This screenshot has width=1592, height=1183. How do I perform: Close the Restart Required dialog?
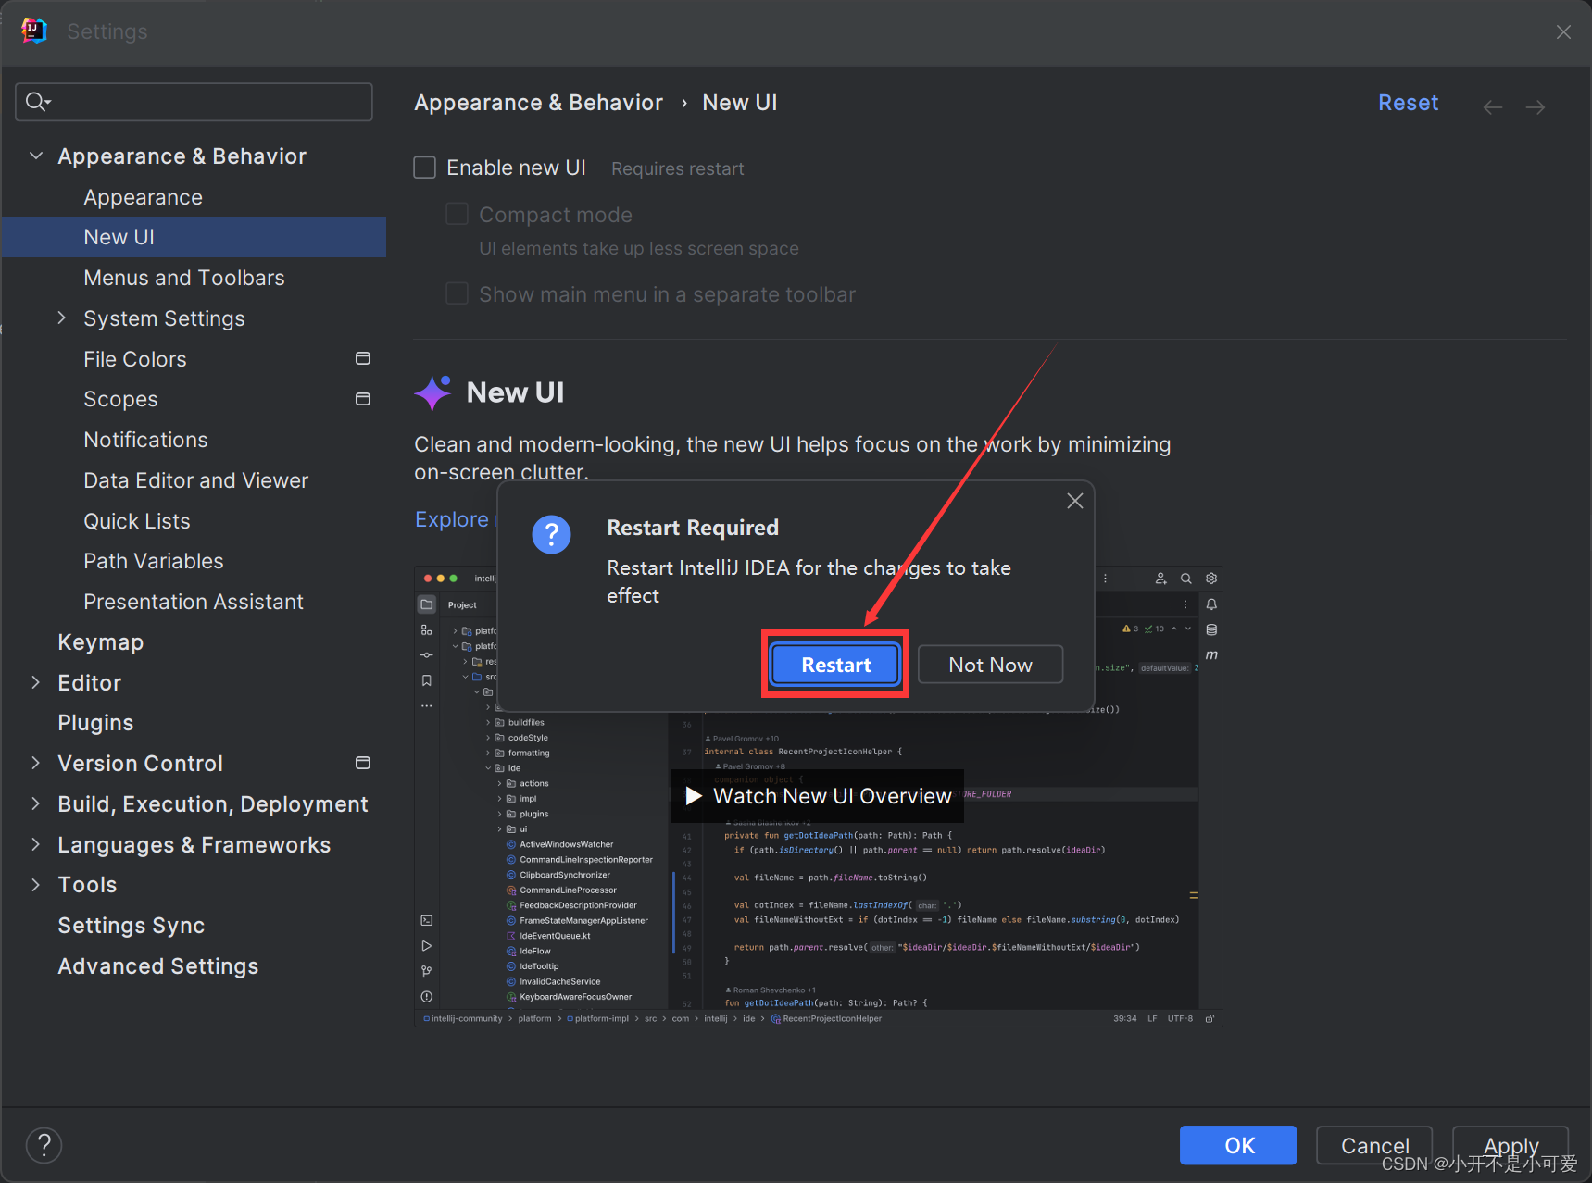1074,501
